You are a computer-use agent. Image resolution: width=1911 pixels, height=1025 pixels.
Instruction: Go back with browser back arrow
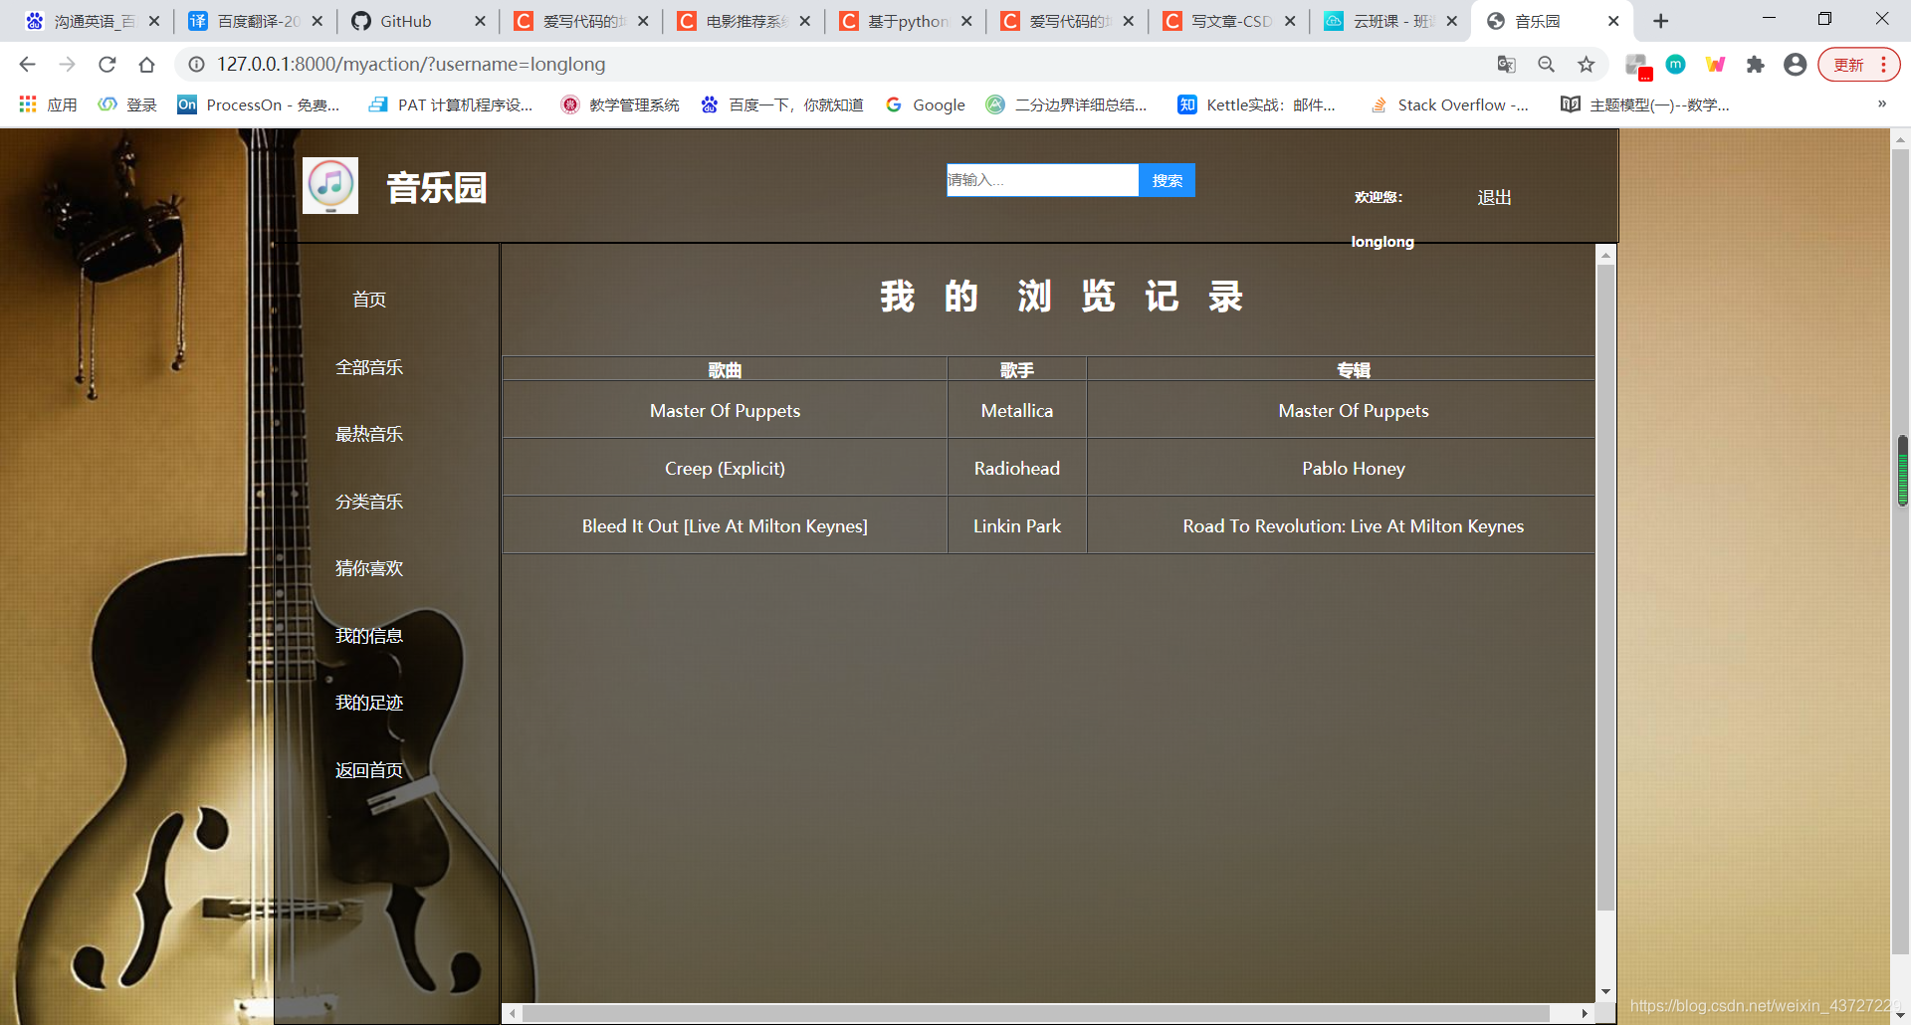click(27, 65)
